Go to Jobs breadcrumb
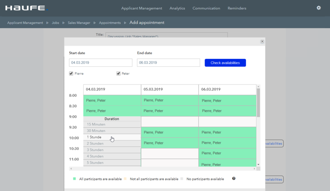 55,23
